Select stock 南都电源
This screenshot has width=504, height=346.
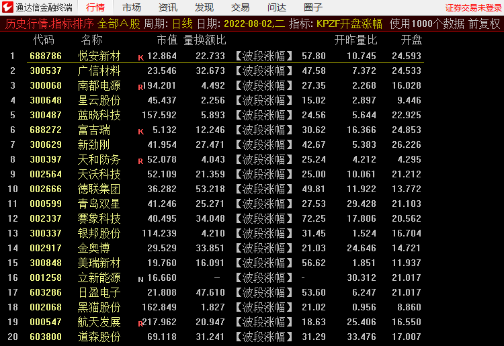point(99,85)
